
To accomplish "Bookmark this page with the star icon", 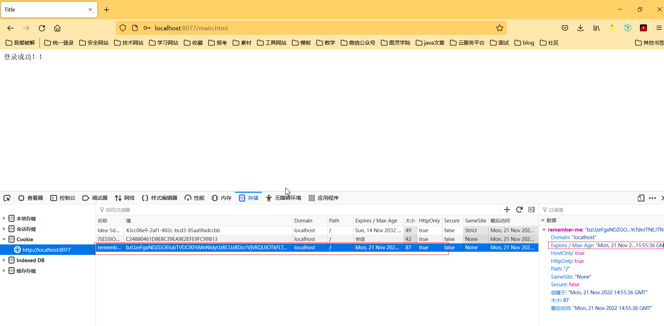I will [500, 28].
